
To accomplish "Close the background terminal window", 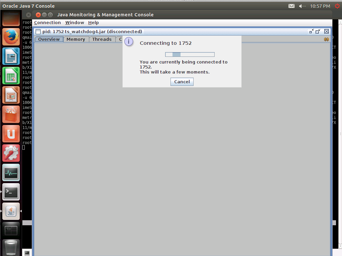I will (x=28, y=15).
